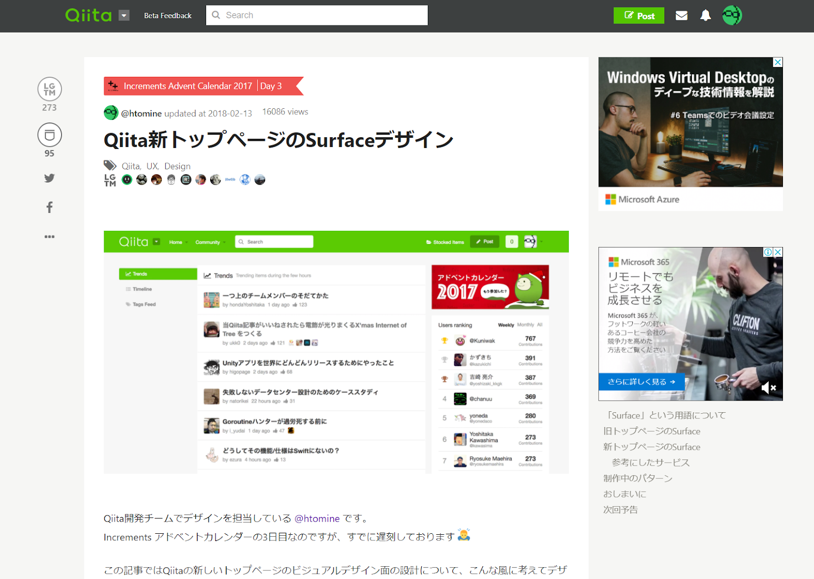Share the article on Facebook
The height and width of the screenshot is (579, 814).
(49, 207)
